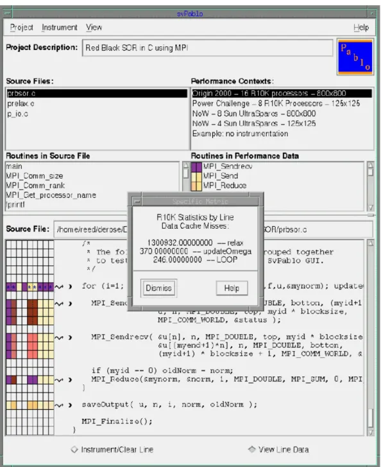Select Instrument/Clear Line radio option
This screenshot has width=381, height=467.
112,450
